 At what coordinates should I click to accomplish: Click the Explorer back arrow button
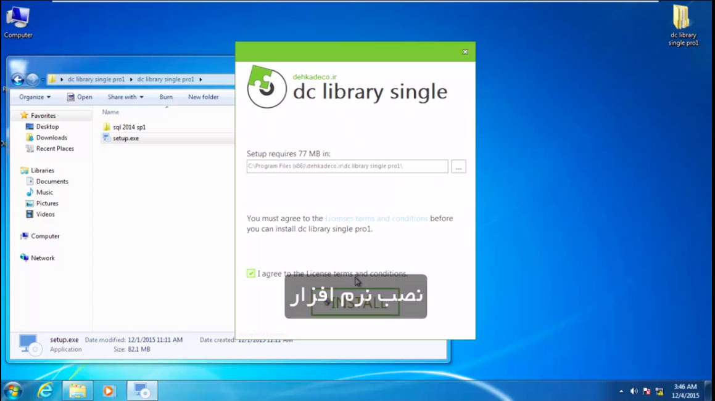18,79
